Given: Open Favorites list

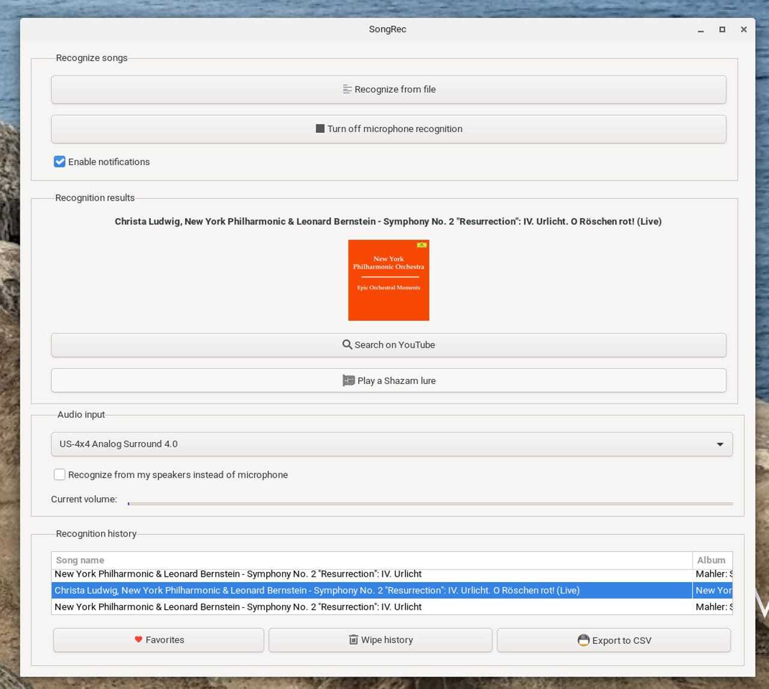Looking at the screenshot, I should click(159, 640).
